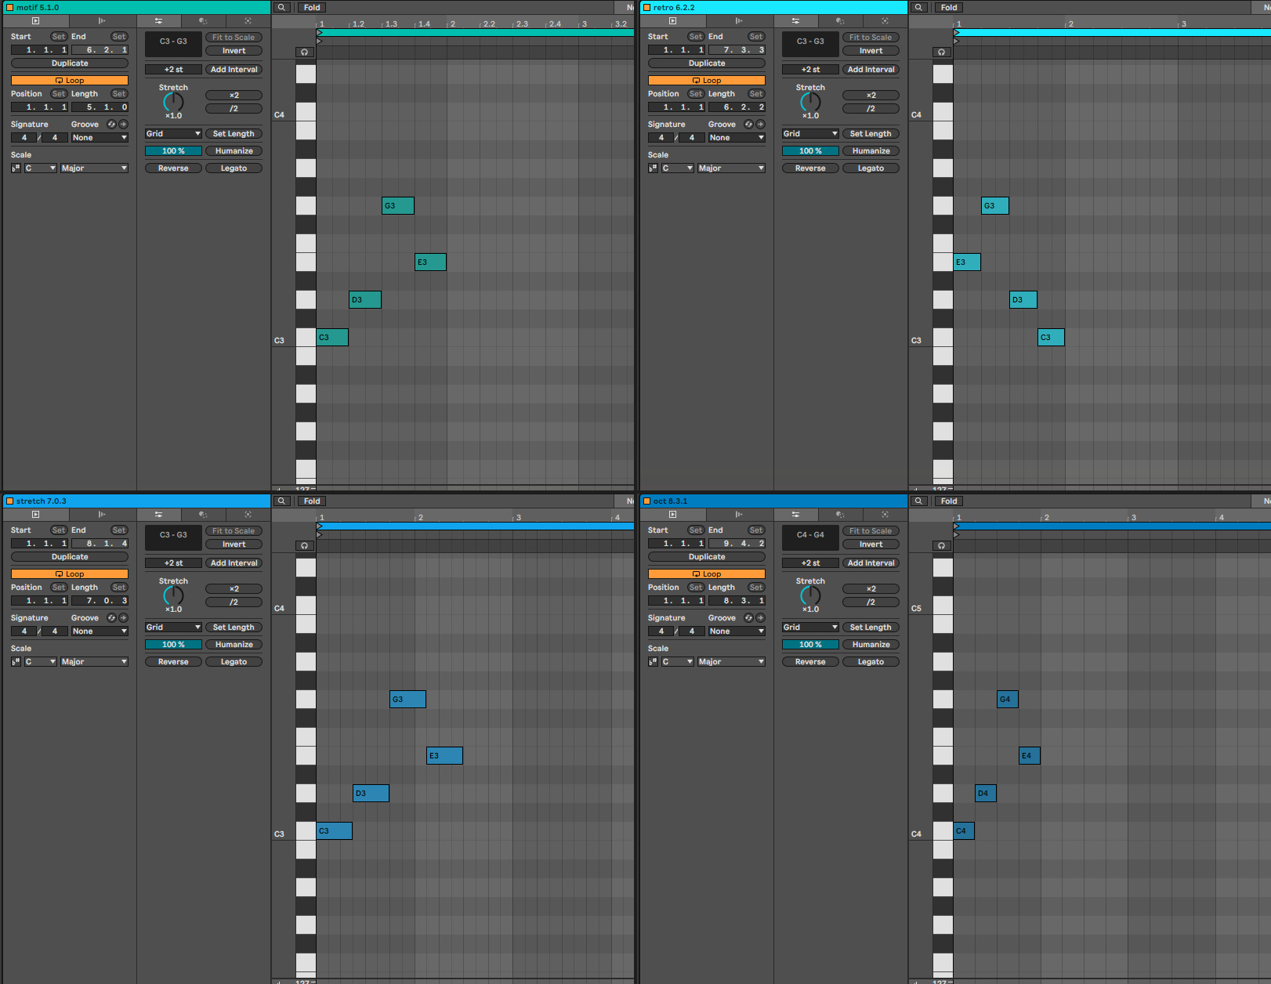Screen dimensions: 1271x984
Task: Expand the Grid dropdown in motif clip
Action: click(173, 134)
